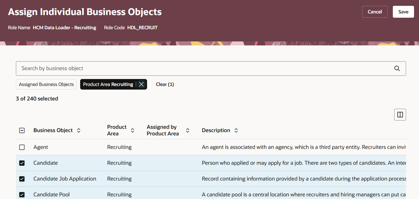Click the search magnifier icon
The height and width of the screenshot is (199, 419).
coord(397,68)
